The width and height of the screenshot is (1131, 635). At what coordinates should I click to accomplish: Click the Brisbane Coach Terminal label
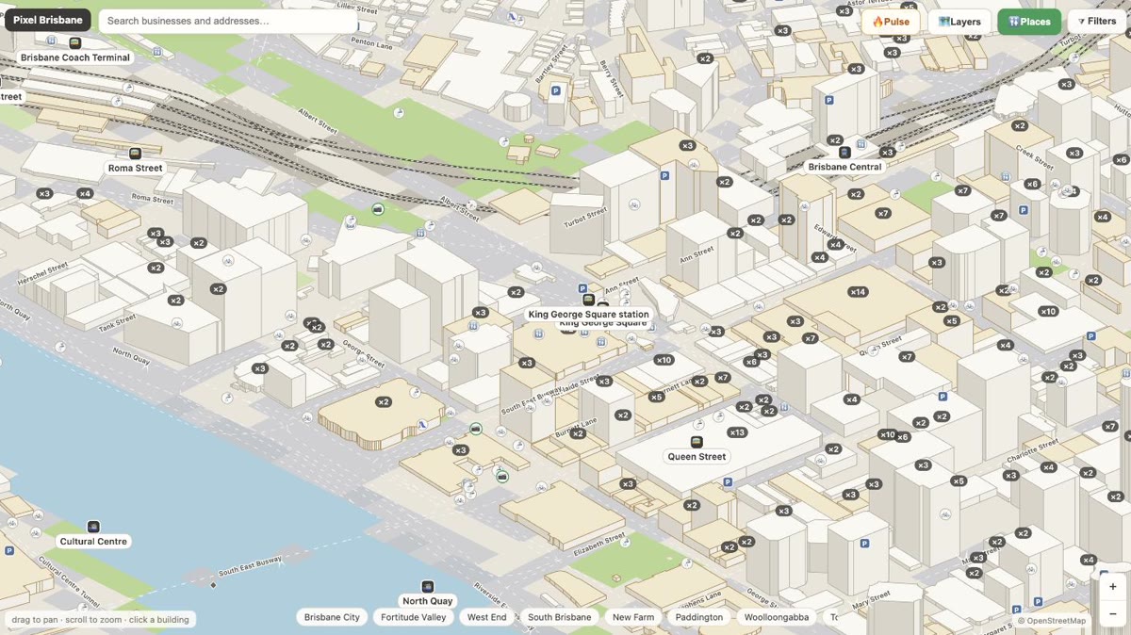[75, 57]
